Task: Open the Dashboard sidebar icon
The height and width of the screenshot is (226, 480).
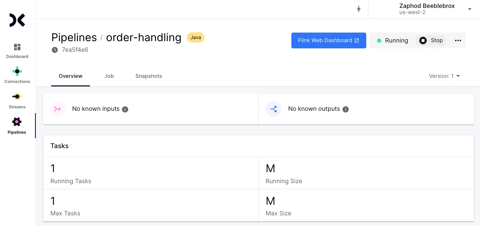Action: pos(17,47)
